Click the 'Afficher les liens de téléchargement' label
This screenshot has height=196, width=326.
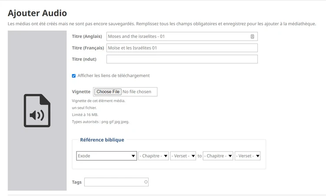coord(113,76)
